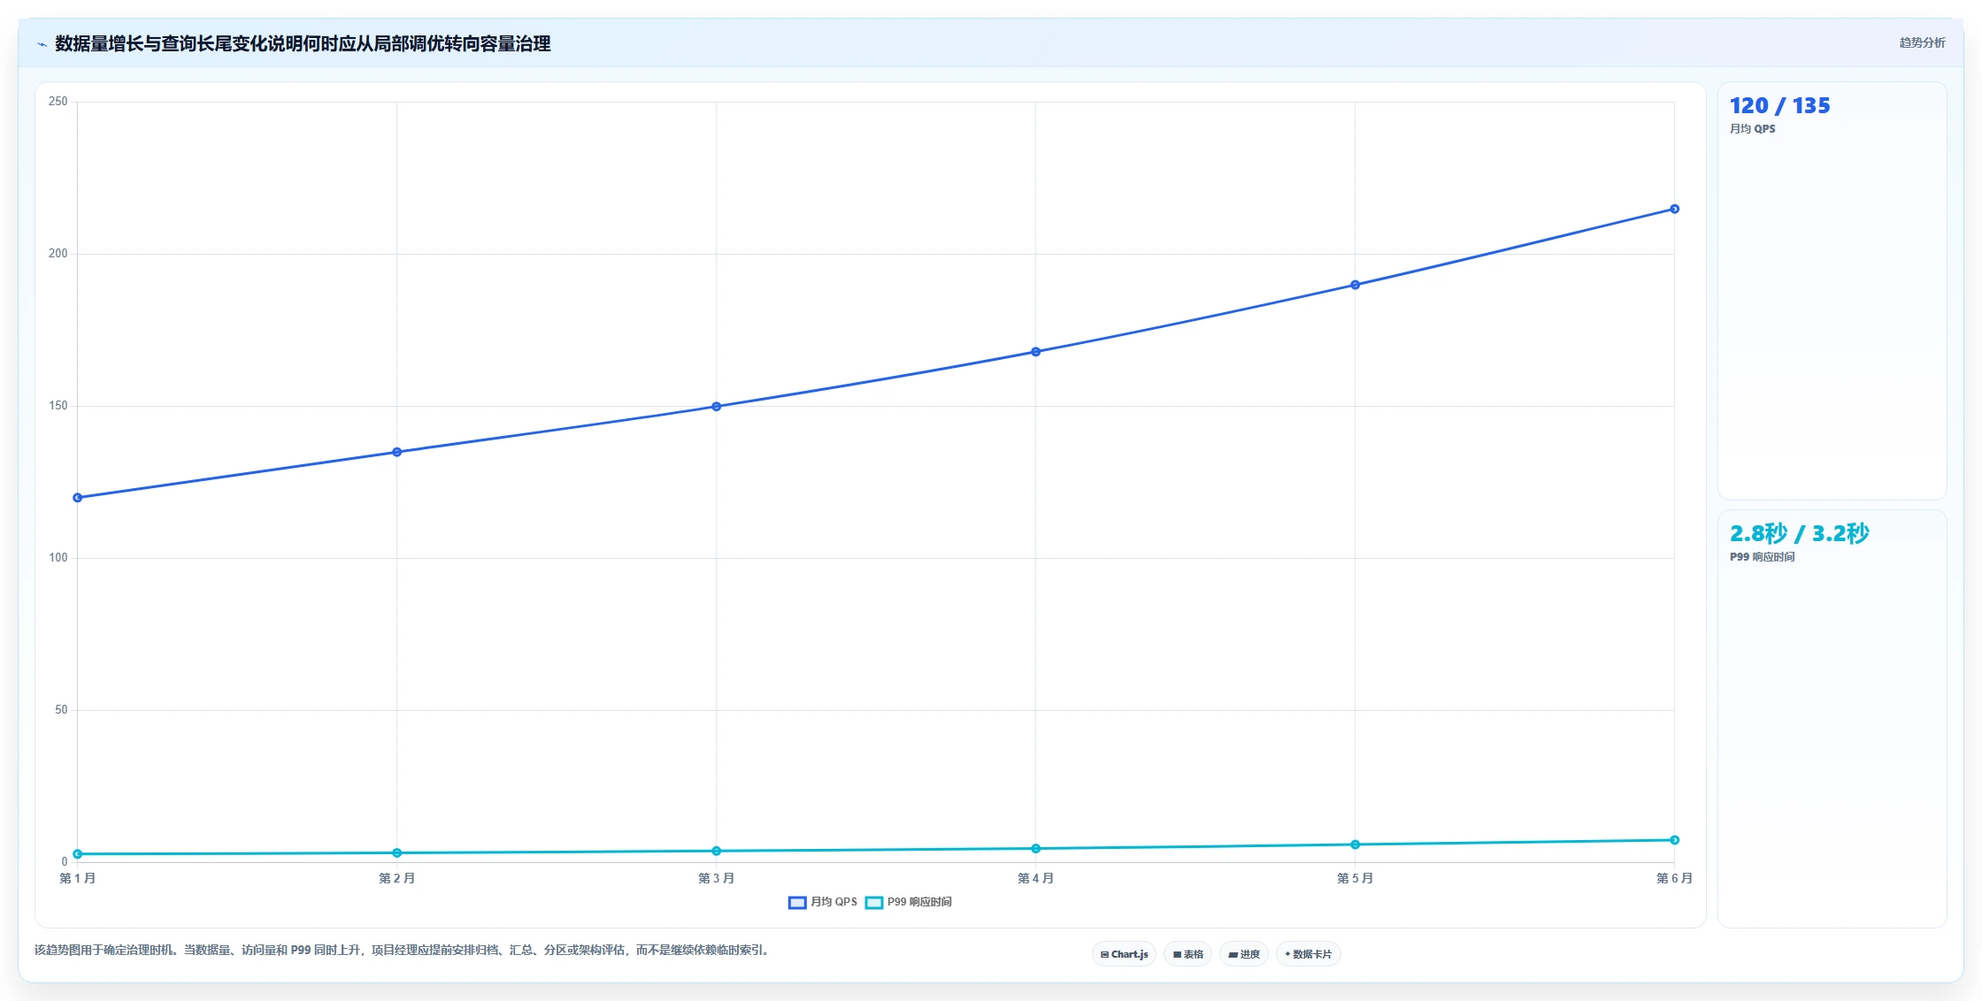This screenshot has height=1001, width=1982.
Task: Click the 第 6 月 x-axis label
Action: [x=1675, y=878]
